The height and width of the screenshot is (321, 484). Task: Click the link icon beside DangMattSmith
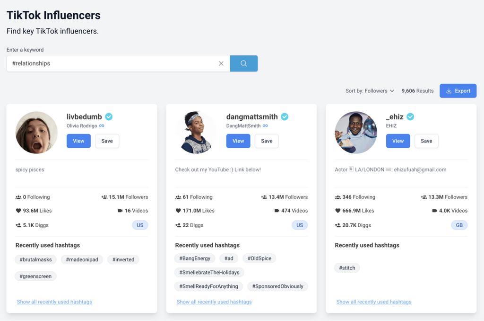tap(265, 126)
